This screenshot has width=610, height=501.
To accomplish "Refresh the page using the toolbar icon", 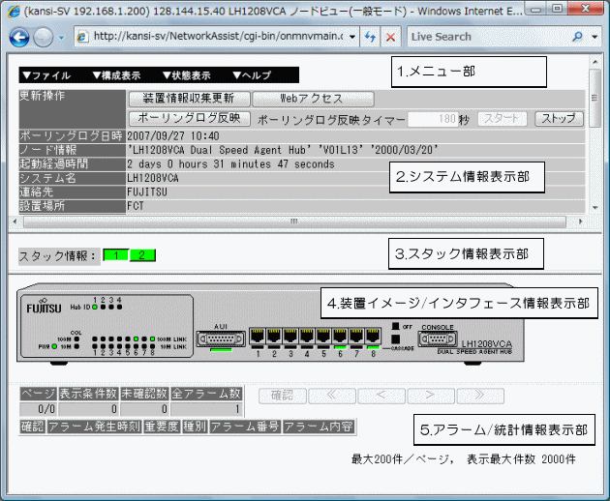I will click(x=371, y=37).
